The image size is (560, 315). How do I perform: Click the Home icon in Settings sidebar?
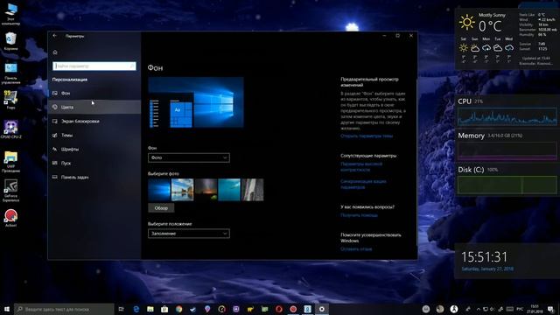click(55, 52)
